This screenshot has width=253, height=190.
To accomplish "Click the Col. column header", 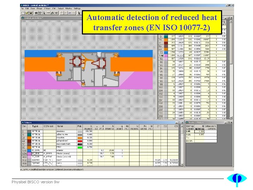I will tap(24, 127).
